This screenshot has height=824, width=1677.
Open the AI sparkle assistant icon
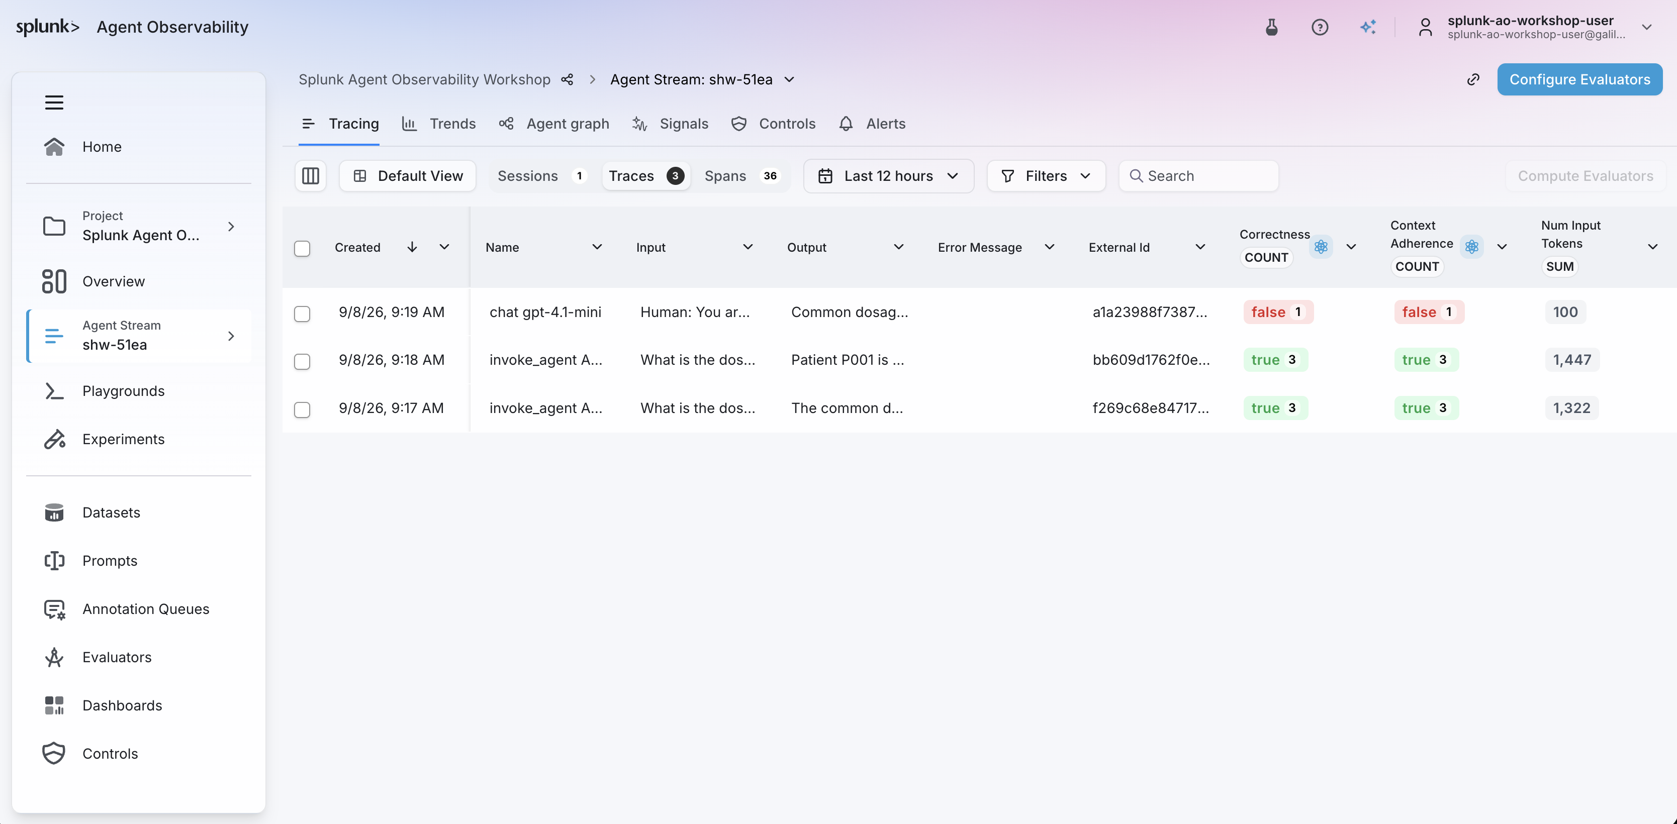pos(1368,27)
